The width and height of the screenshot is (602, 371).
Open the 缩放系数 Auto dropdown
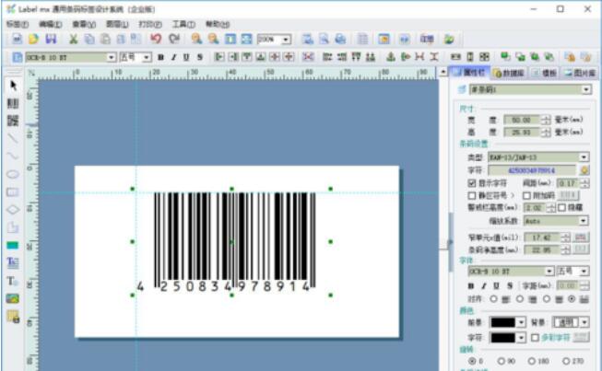point(584,221)
